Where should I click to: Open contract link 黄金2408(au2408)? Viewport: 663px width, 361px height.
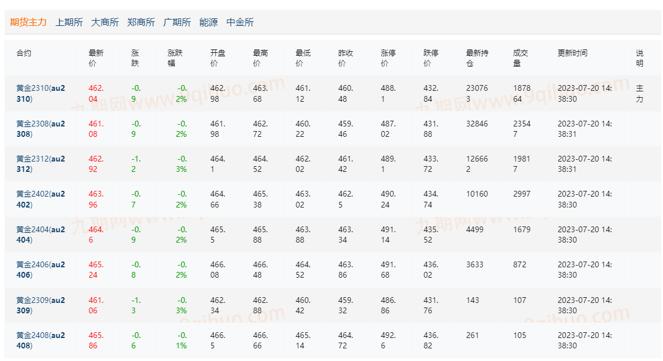41,340
